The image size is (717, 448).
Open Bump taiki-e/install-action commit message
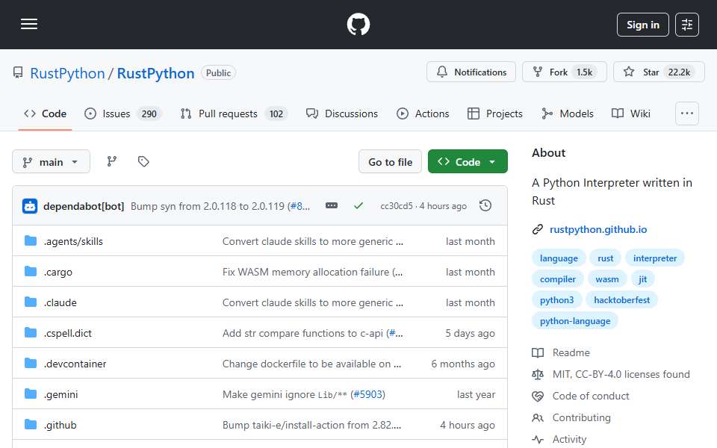[x=312, y=425]
